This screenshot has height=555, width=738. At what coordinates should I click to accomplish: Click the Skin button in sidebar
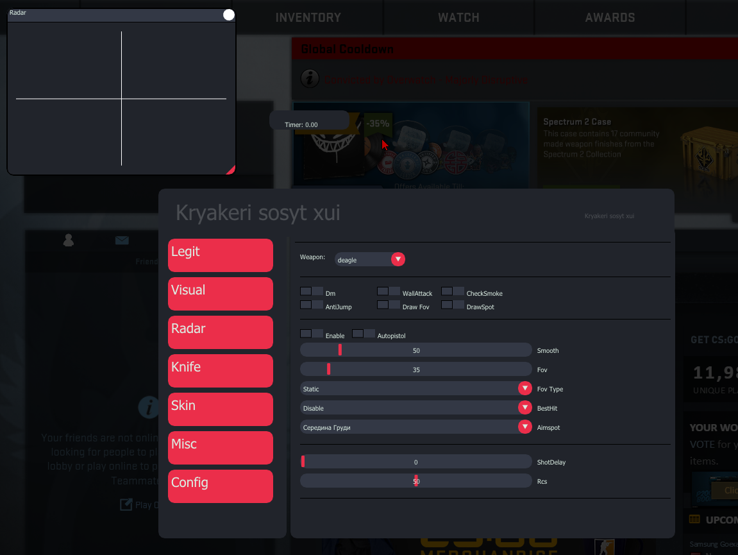coord(220,409)
